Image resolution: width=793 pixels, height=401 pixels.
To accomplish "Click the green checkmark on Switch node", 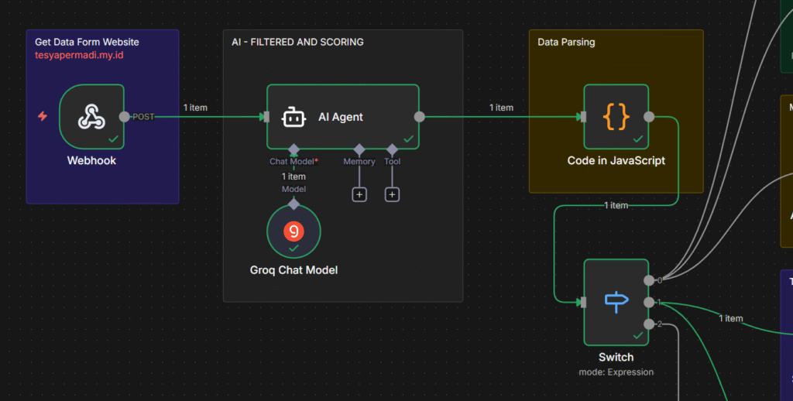I will [638, 336].
